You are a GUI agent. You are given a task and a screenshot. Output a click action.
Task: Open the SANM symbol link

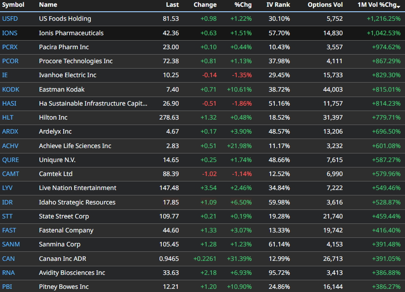coord(11,244)
